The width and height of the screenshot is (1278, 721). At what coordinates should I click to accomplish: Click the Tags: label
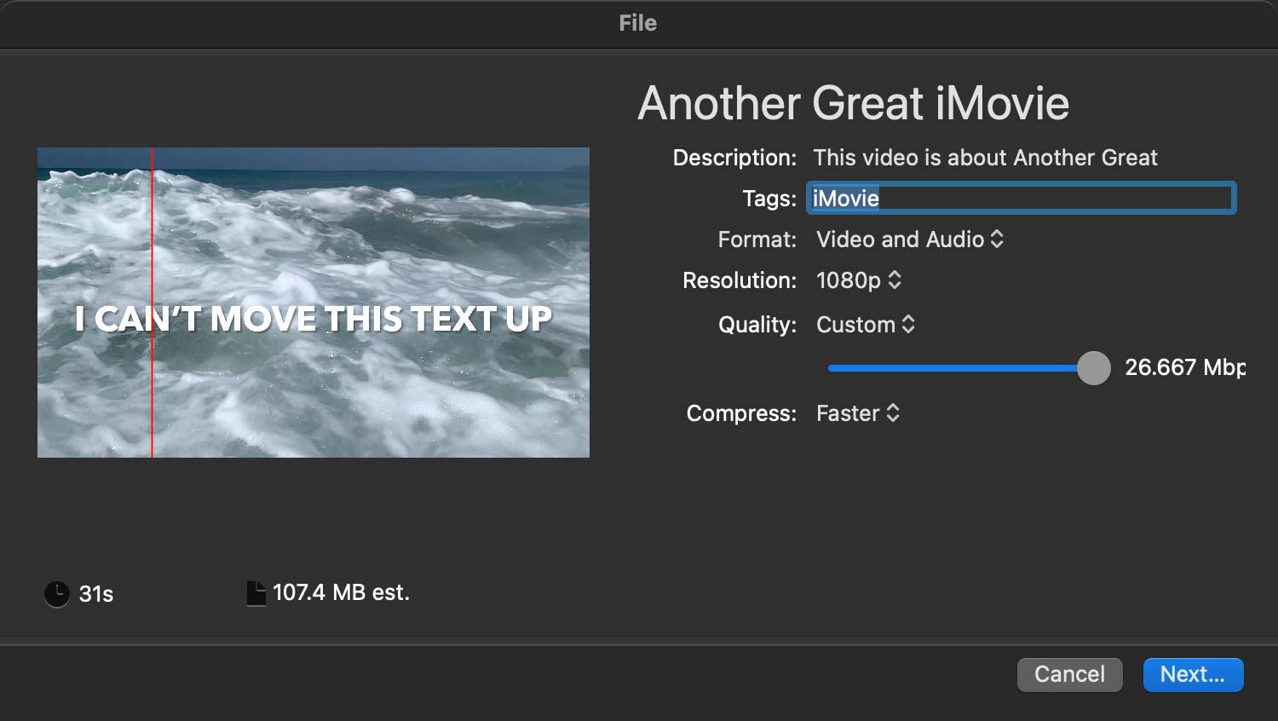(x=769, y=199)
